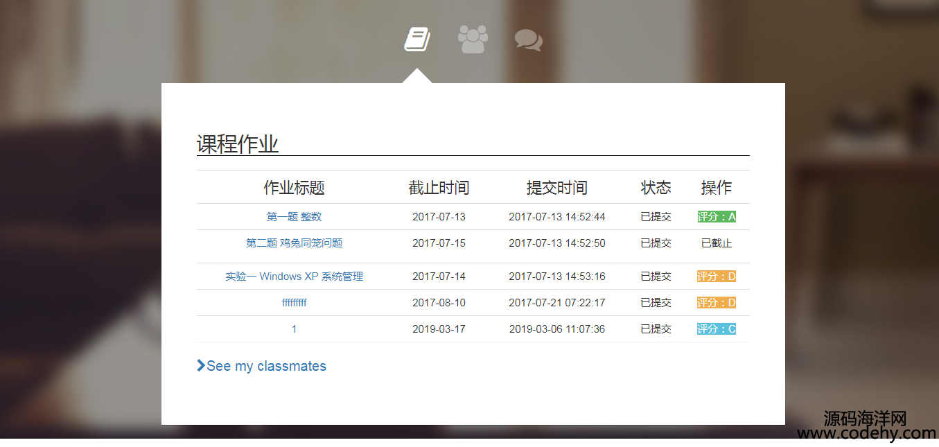Open homework 第一题 整数
This screenshot has width=939, height=447.
[x=294, y=217]
